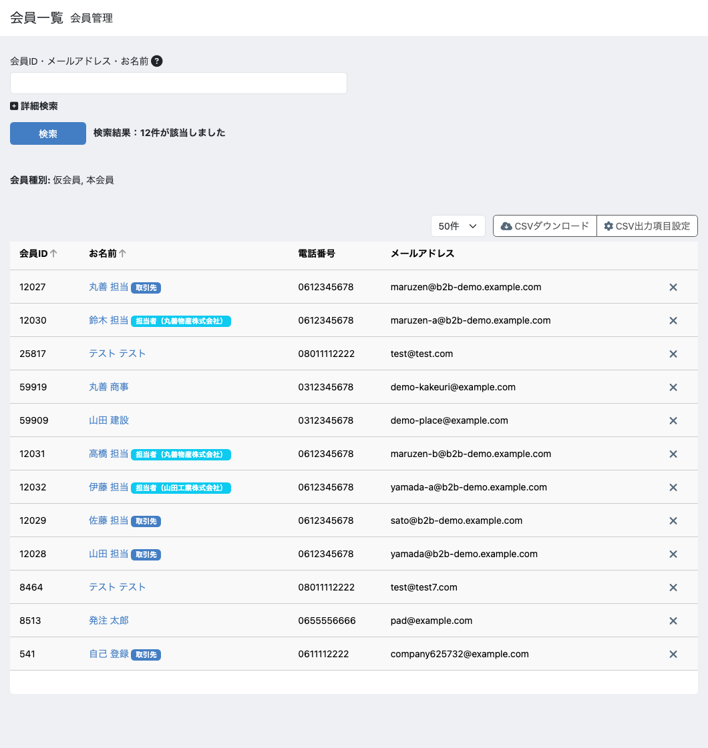Image resolution: width=708 pixels, height=748 pixels.
Task: View member 山田 建設 profile
Action: tap(109, 420)
